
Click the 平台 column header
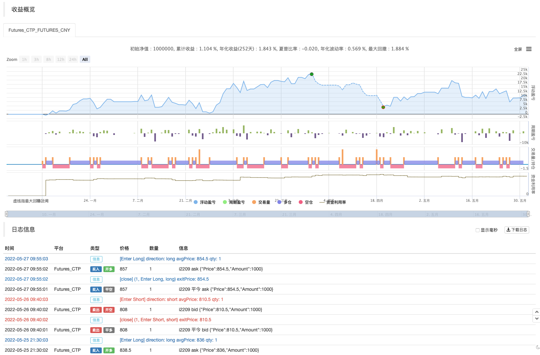tap(59, 248)
